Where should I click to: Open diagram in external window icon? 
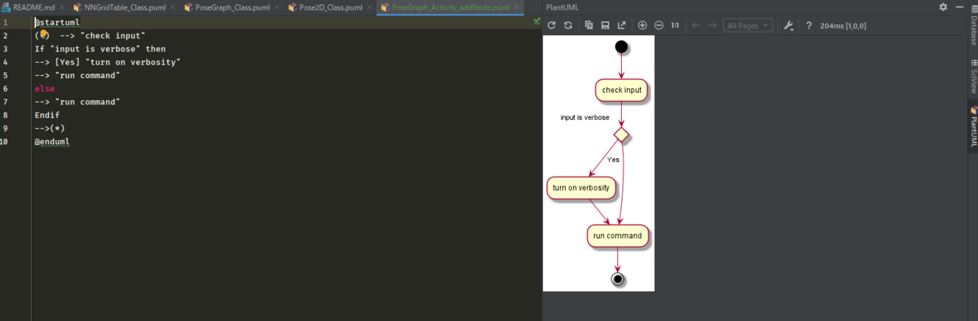(622, 25)
